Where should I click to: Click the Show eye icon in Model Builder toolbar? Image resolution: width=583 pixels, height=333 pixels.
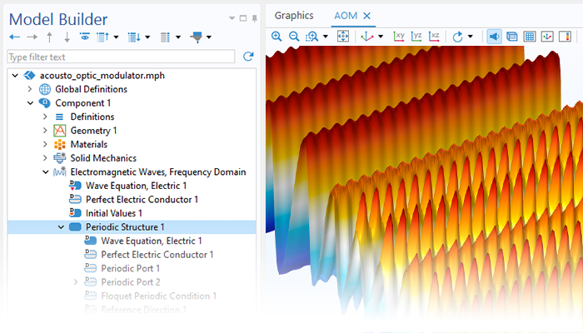coord(84,37)
